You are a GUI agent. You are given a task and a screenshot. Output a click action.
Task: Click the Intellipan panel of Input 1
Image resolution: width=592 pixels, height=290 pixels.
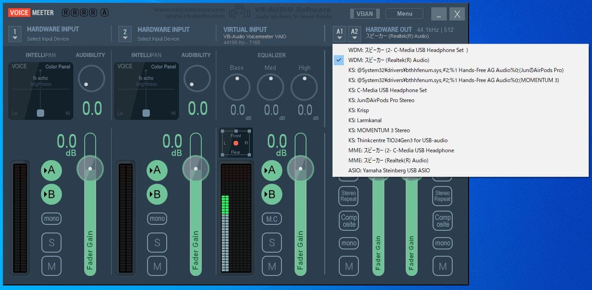(41, 91)
